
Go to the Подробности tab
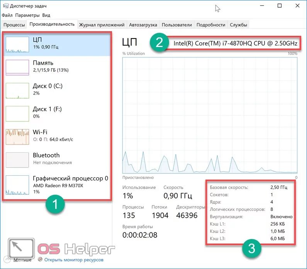click(x=211, y=25)
